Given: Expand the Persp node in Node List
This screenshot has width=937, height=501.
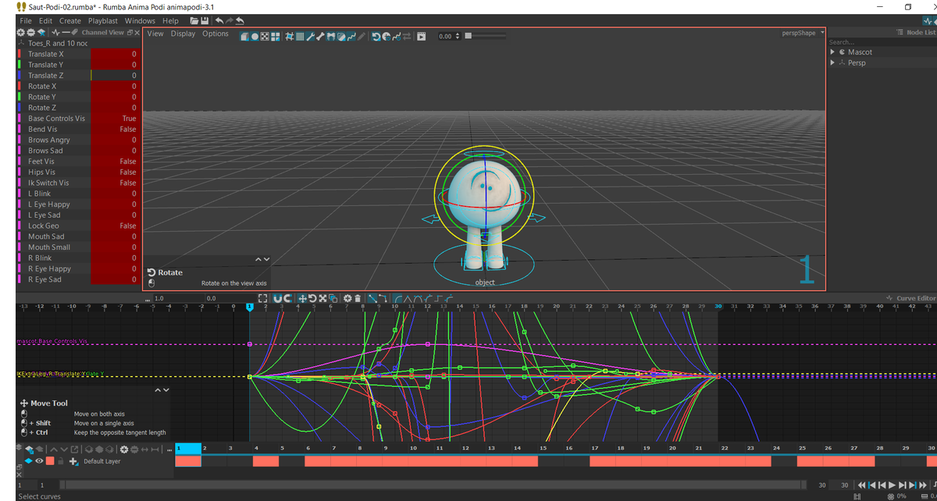Looking at the screenshot, I should [832, 62].
